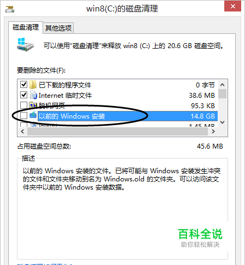Click the vertical scrollbar thumb in file list

[x=222, y=93]
